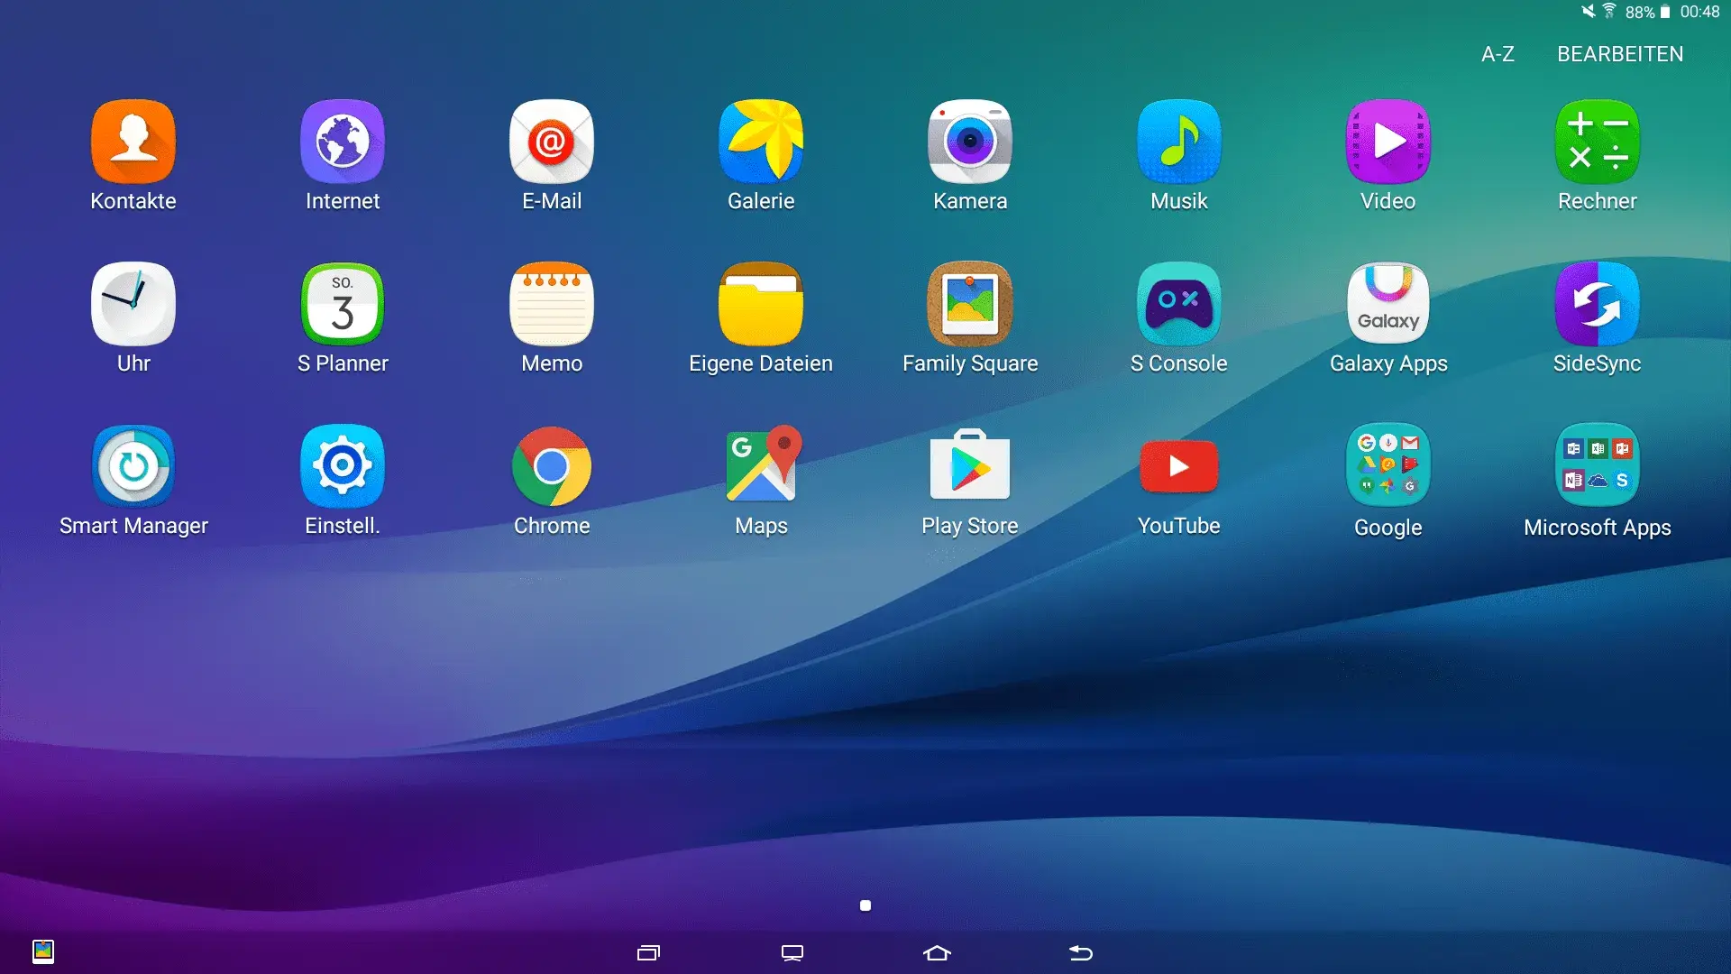
Task: Tap the Wi-Fi status icon
Action: point(1609,11)
